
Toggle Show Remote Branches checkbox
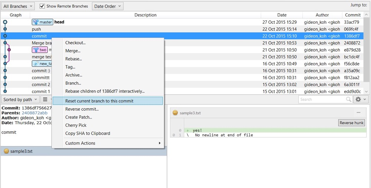point(42,6)
